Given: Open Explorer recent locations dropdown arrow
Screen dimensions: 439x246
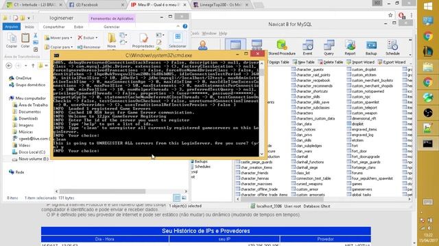Looking at the screenshot, I should coord(26,66).
